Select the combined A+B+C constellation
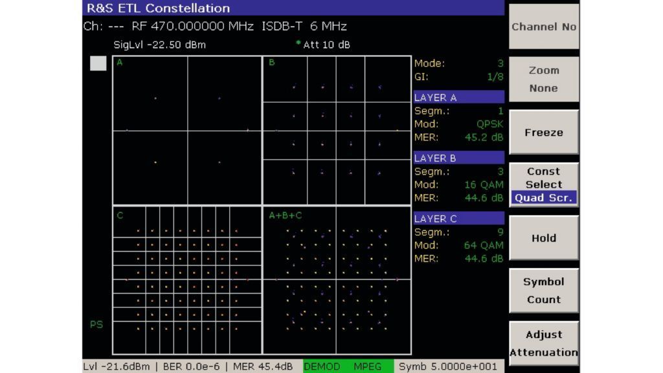The image size is (663, 373). (x=336, y=280)
